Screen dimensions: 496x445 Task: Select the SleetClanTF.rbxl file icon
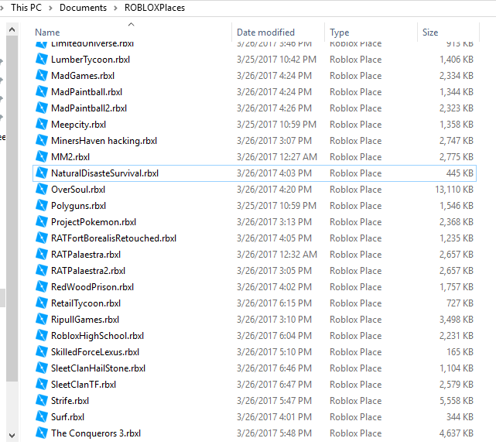(x=42, y=384)
